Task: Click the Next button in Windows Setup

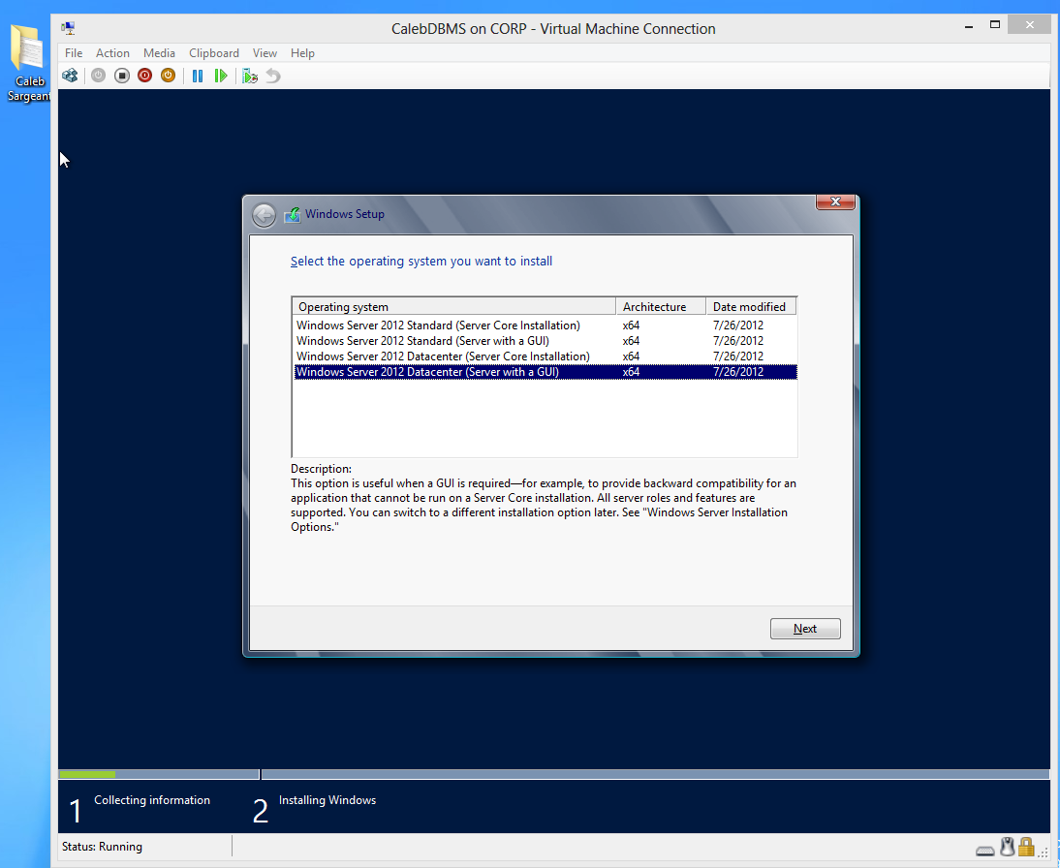Action: [x=805, y=629]
